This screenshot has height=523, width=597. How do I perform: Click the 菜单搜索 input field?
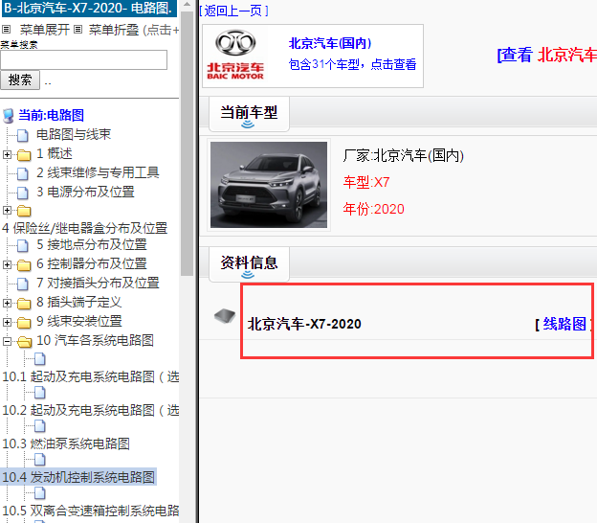pyautogui.click(x=84, y=59)
